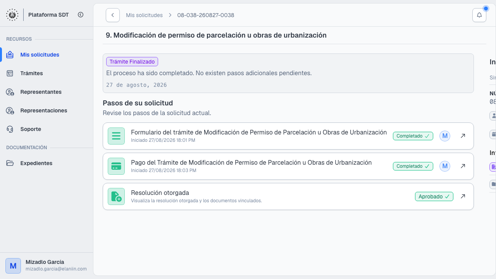Click the M avatar on the Formulario row
This screenshot has height=279, width=496.
click(445, 136)
